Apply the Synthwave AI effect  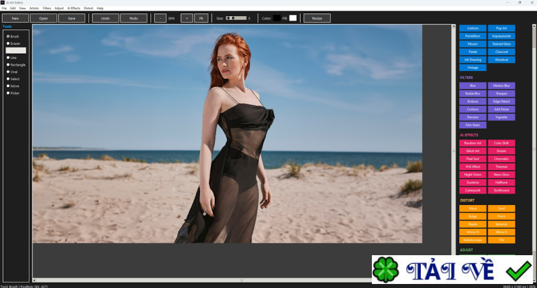pos(501,190)
